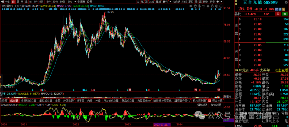Image resolution: width=289 pixels, height=127 pixels.
Task: Click the 指标战法 button
Action: click(x=202, y=105)
